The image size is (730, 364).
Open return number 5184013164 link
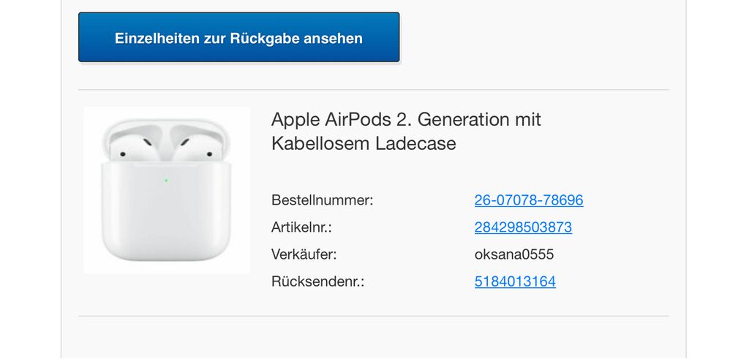515,281
